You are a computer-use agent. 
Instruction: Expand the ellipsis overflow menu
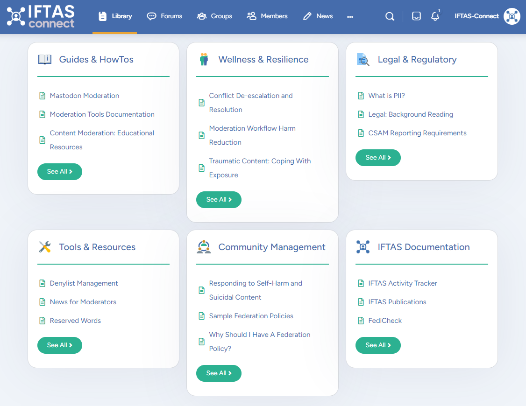pyautogui.click(x=350, y=16)
